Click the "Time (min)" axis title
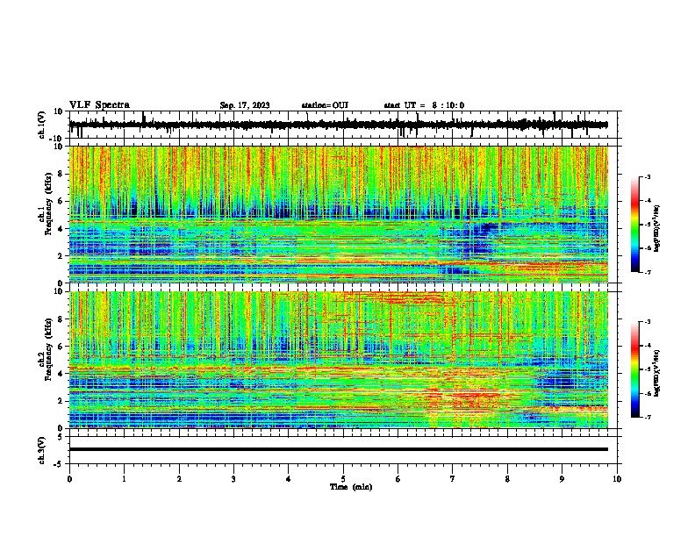The height and width of the screenshot is (537, 695). [351, 487]
